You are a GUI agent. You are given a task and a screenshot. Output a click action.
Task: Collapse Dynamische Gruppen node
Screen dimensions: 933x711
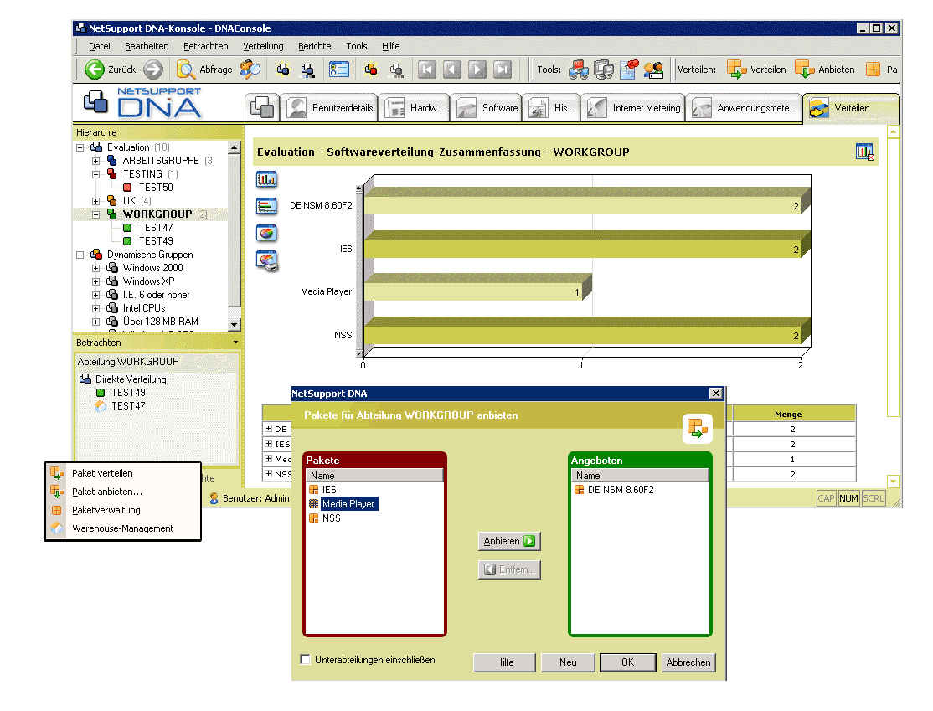pyautogui.click(x=80, y=255)
